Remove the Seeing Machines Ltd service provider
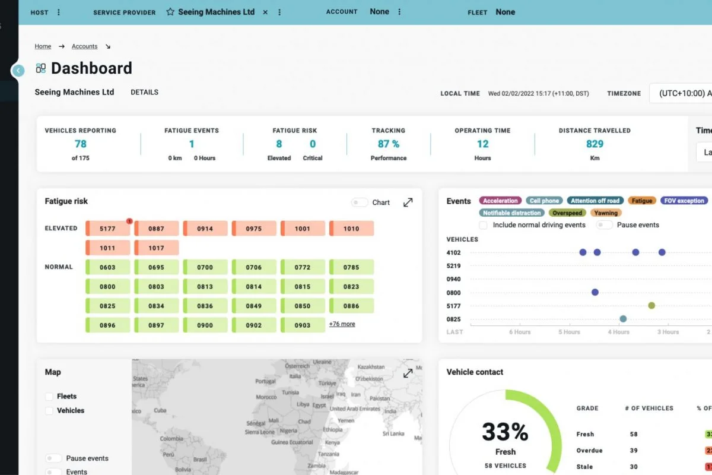Image resolution: width=712 pixels, height=475 pixels. (x=265, y=12)
